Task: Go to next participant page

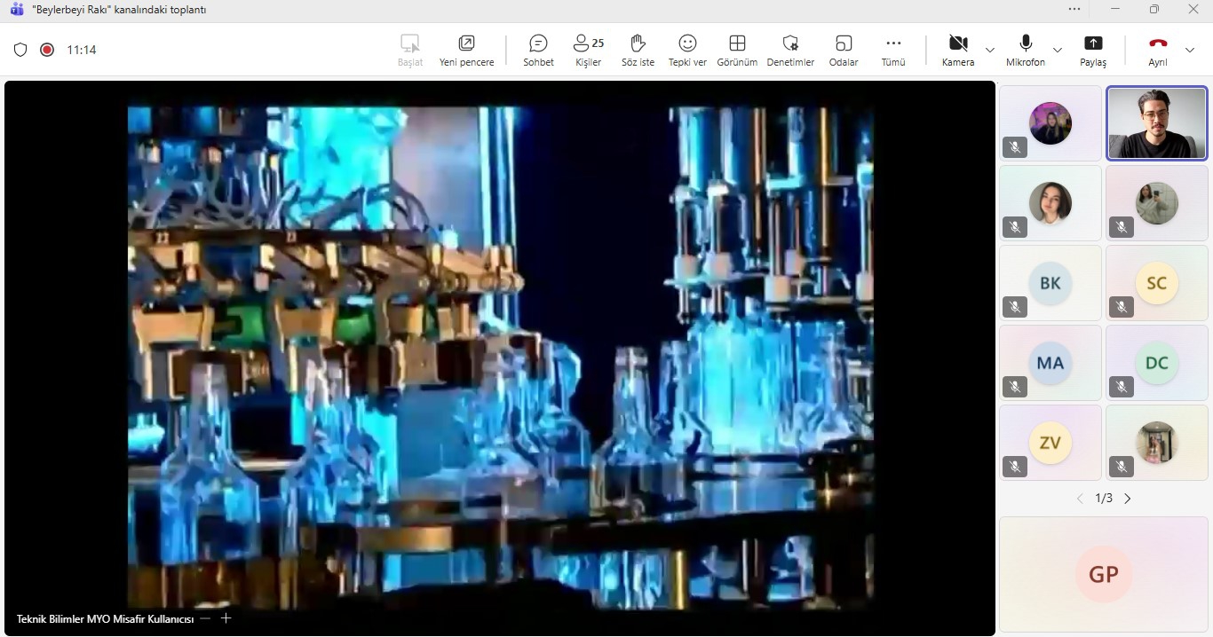Action: pyautogui.click(x=1128, y=499)
